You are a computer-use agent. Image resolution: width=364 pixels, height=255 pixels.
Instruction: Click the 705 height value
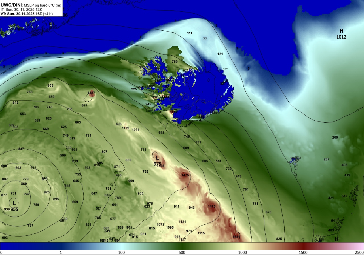pos(36,107)
